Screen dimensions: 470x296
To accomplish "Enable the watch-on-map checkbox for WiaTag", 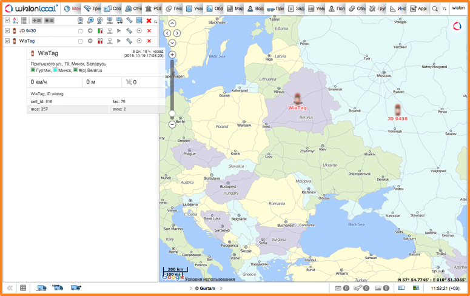I will (80, 41).
